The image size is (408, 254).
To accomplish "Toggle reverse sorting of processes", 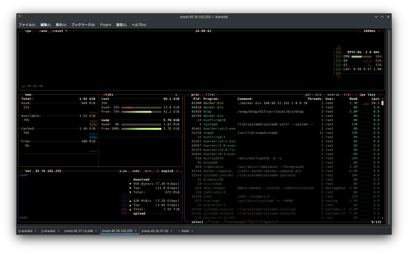I will click(x=332, y=95).
